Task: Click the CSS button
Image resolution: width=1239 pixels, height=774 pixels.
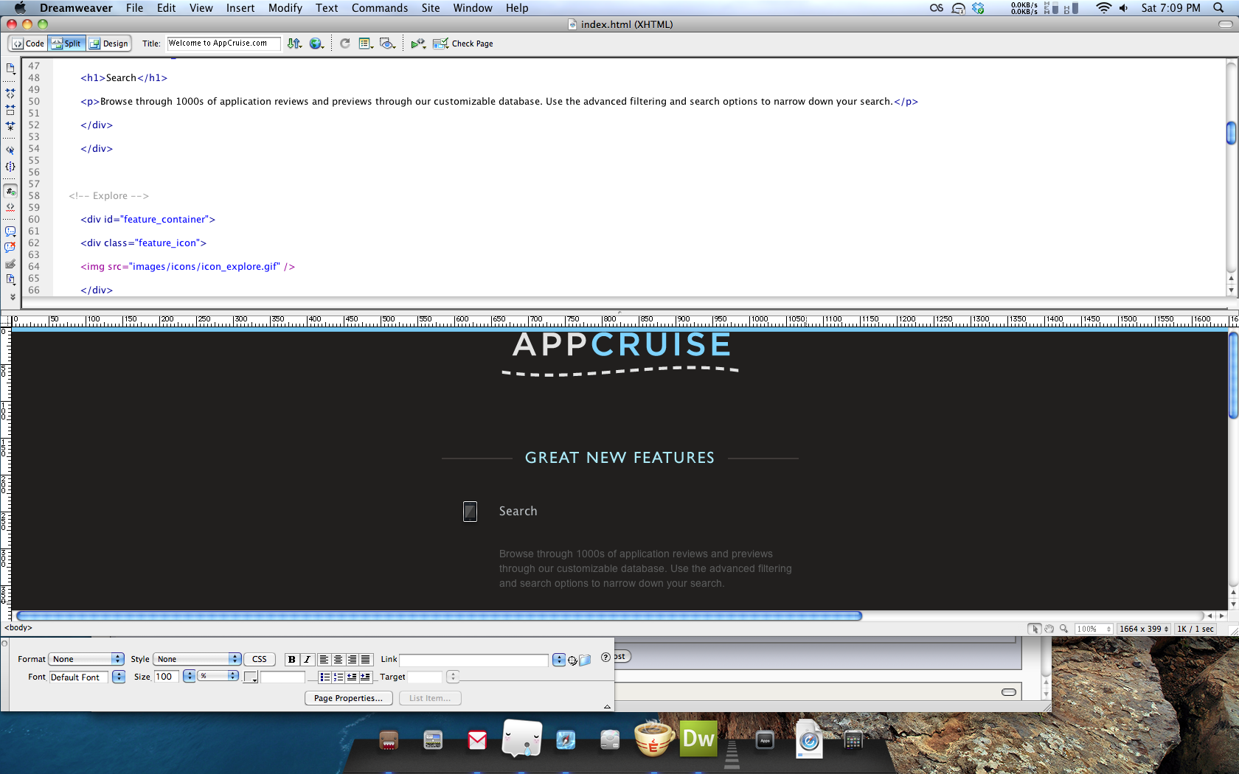Action: 260,659
